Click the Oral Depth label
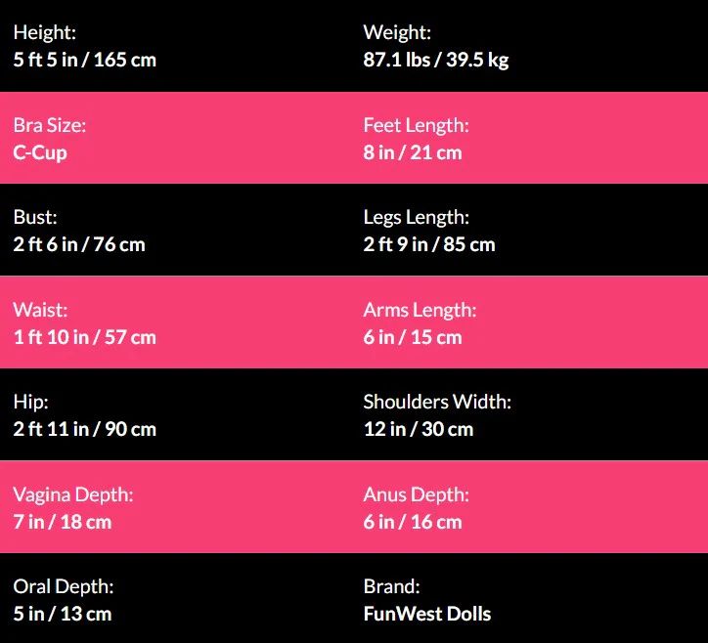The image size is (708, 643). pyautogui.click(x=64, y=586)
